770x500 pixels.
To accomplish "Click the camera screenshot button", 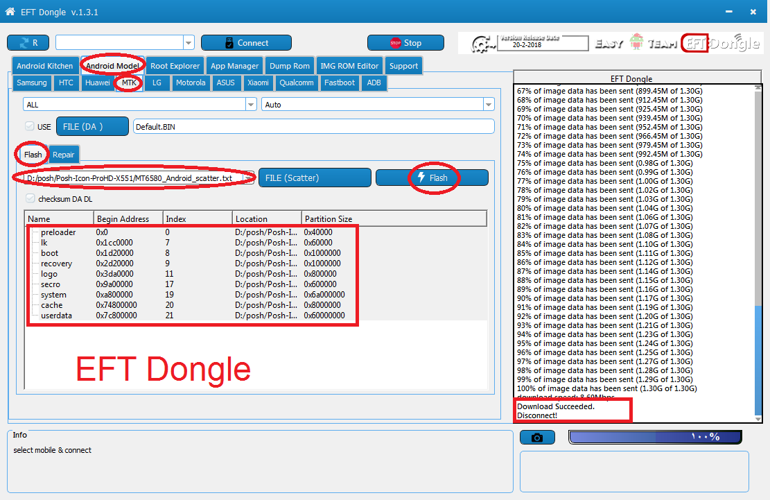I will tap(537, 437).
